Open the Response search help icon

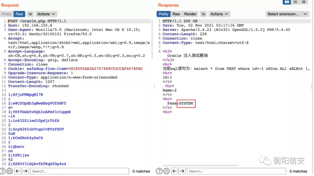pyautogui.click(x=159, y=171)
